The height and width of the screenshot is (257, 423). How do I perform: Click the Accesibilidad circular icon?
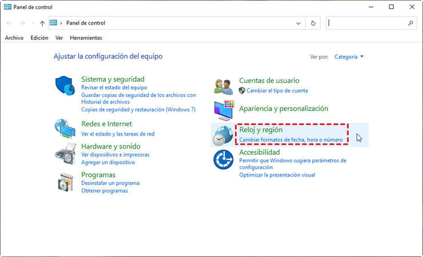(224, 159)
